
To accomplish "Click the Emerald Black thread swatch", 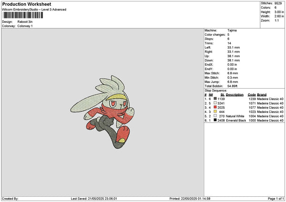I will tap(215, 120).
